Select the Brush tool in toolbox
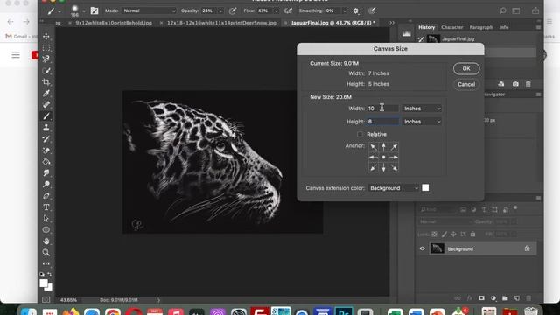This screenshot has height=315, width=560. tap(46, 116)
